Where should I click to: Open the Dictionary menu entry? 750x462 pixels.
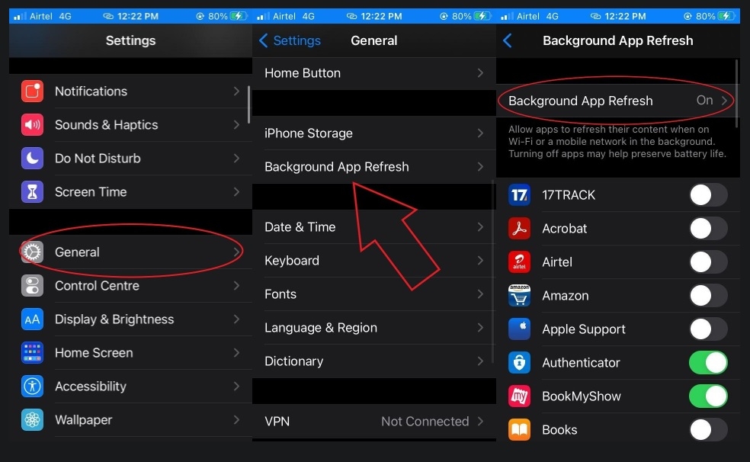tap(373, 361)
